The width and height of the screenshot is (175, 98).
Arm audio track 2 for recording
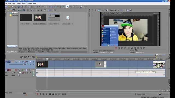pos(16,70)
